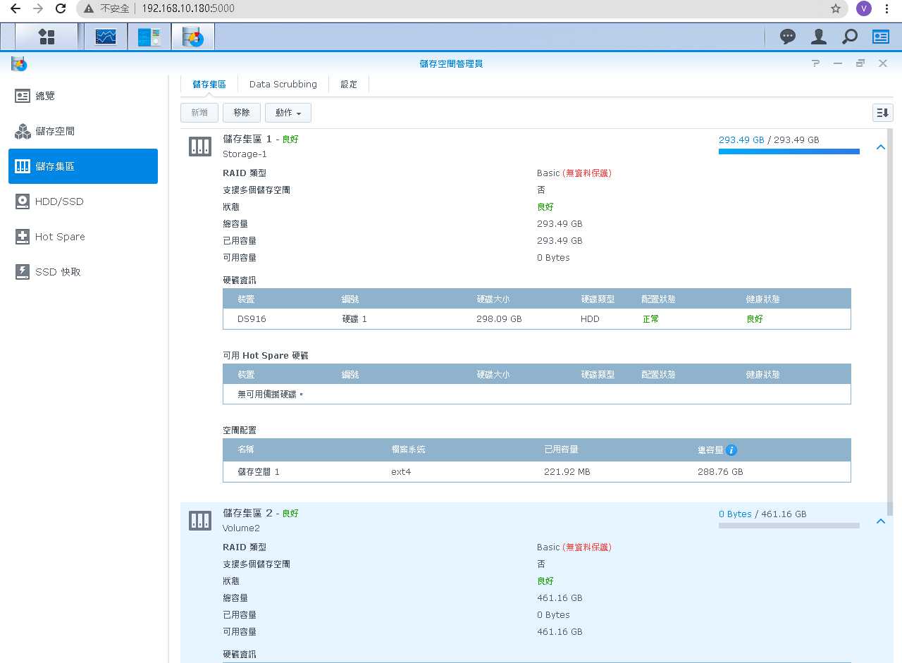
Task: Open HDD/SSD in sidebar
Action: 83,202
